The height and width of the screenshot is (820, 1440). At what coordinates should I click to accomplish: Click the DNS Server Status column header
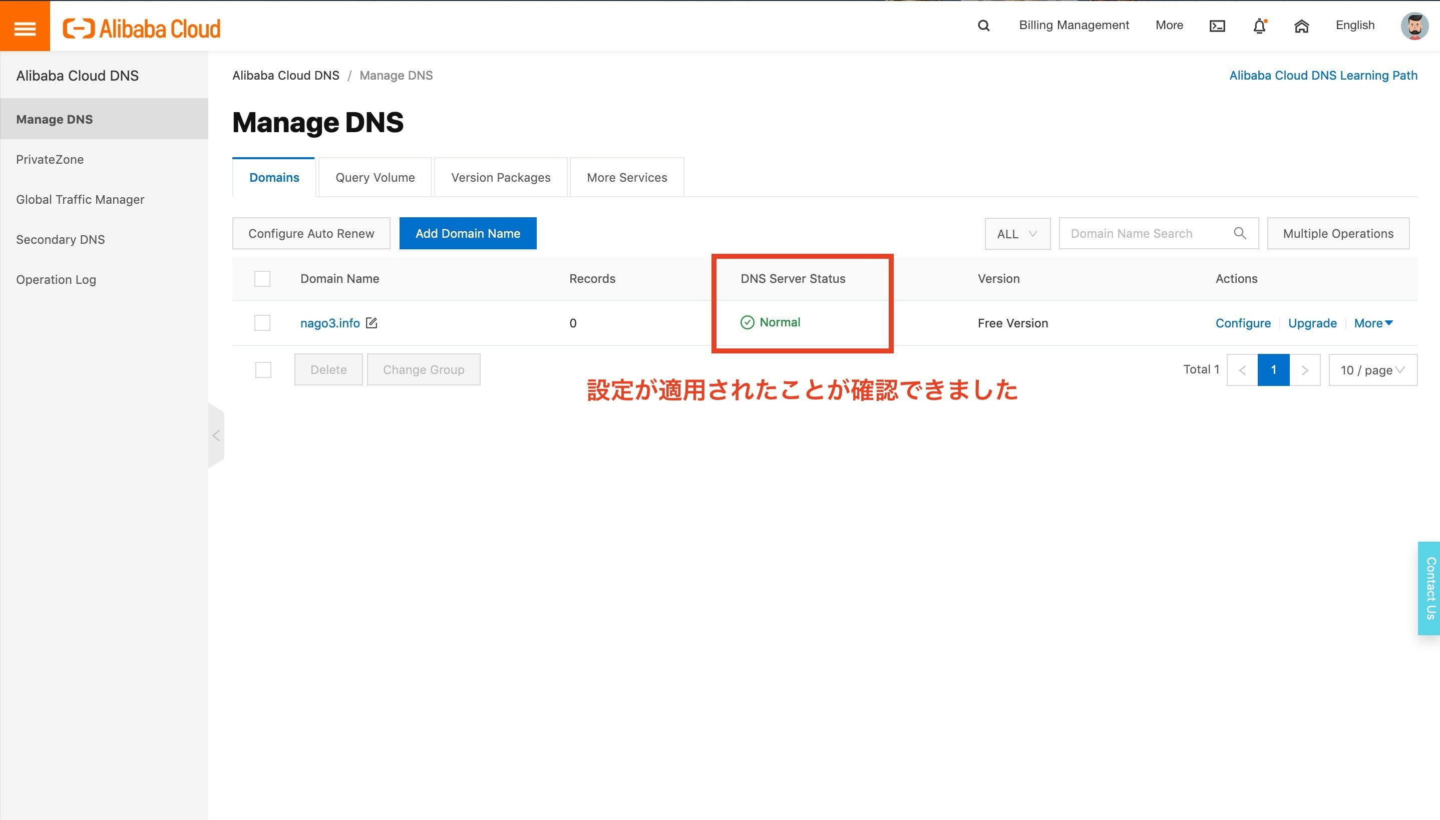point(793,279)
